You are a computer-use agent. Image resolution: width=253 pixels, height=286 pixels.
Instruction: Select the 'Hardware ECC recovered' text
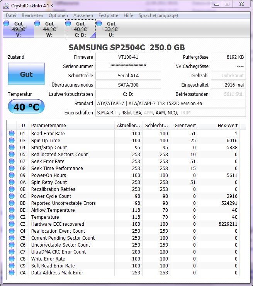tap(58, 224)
